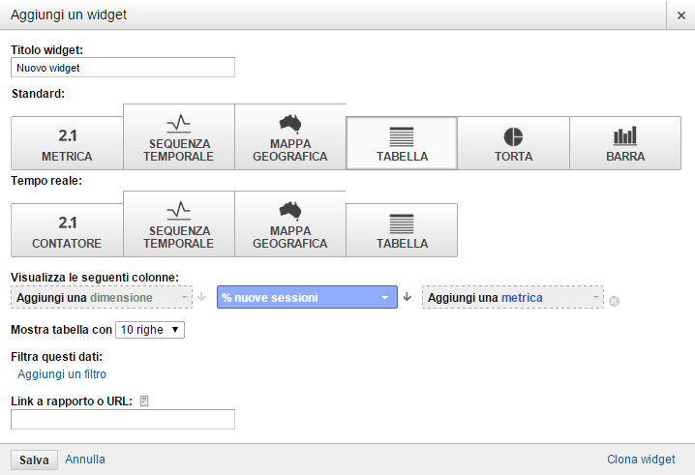
Task: Expand the % nuove sessioni metric dropdown
Action: point(307,298)
